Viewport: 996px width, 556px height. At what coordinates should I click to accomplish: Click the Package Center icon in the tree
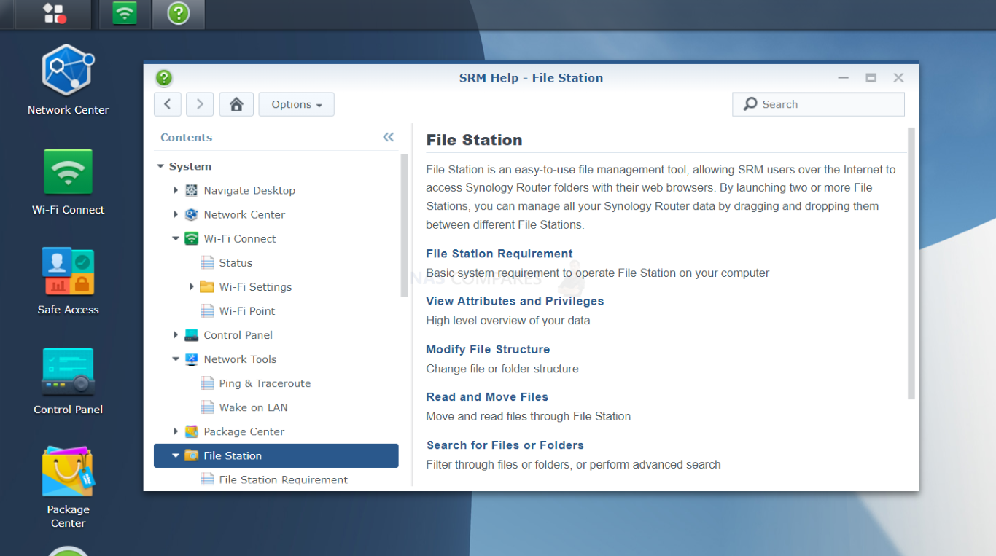coord(192,431)
